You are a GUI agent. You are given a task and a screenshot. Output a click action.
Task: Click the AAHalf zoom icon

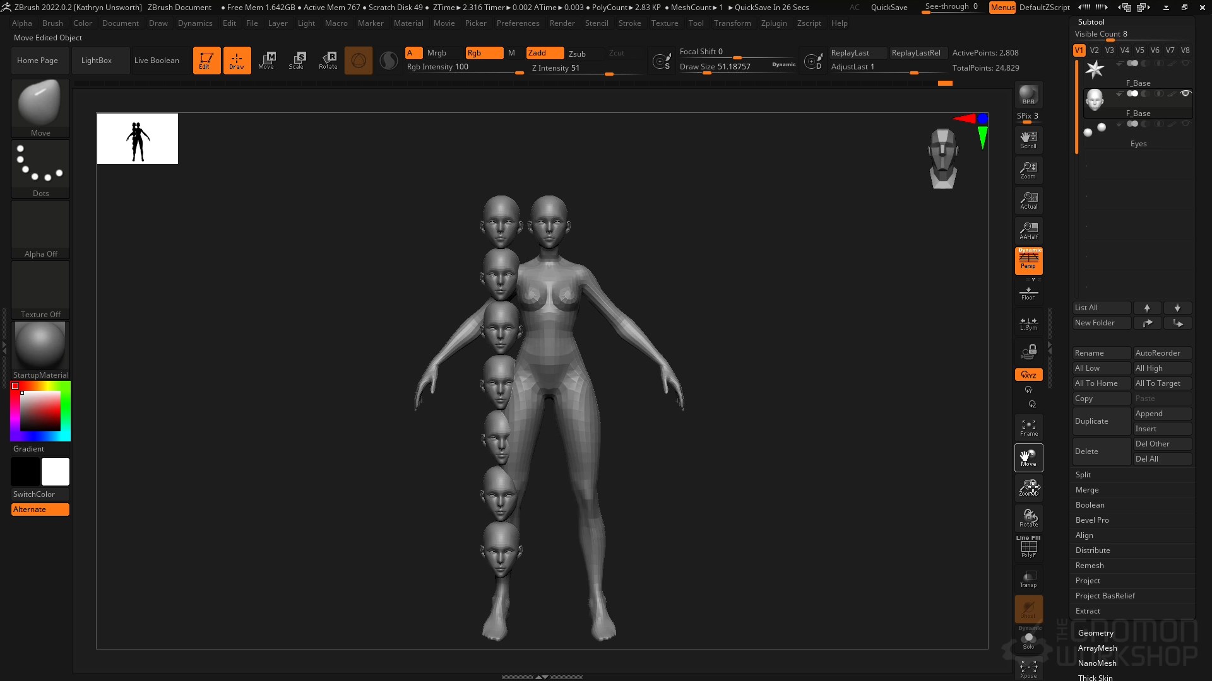pos(1028,230)
